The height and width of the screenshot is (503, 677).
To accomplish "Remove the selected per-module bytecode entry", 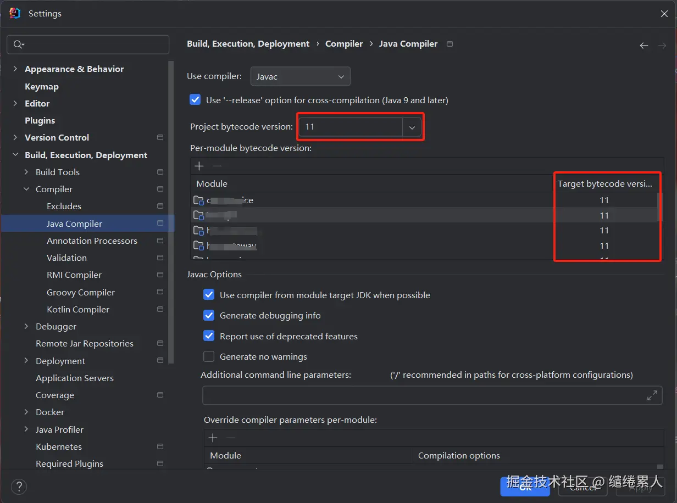I will [x=217, y=166].
